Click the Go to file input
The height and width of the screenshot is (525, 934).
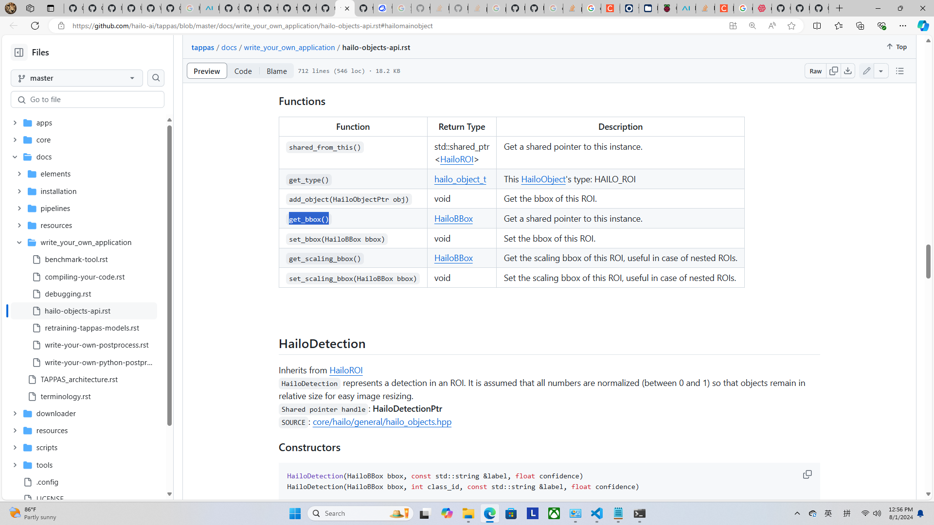coord(88,100)
